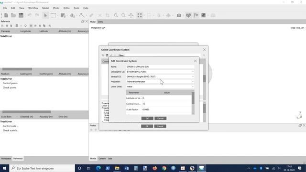Expand the rectangle selection tool arrow

point(57,15)
